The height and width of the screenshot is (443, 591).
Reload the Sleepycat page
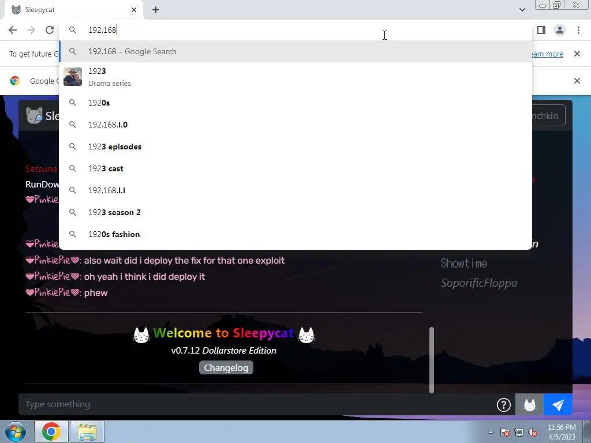(x=50, y=30)
